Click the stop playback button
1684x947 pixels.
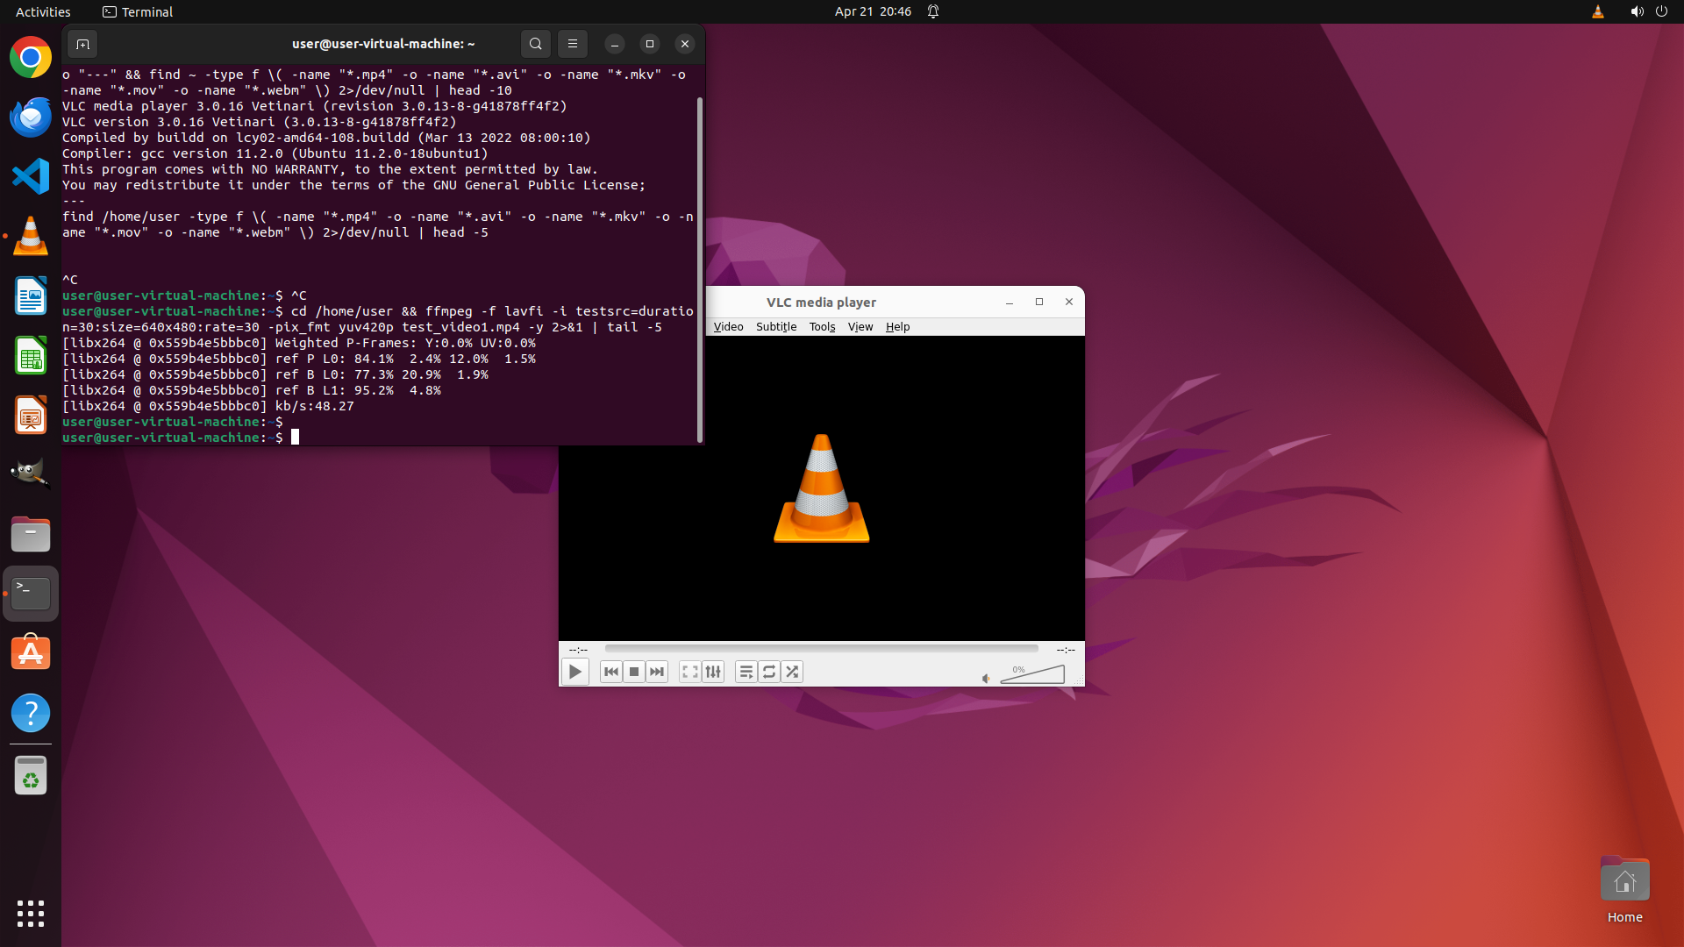tap(634, 672)
